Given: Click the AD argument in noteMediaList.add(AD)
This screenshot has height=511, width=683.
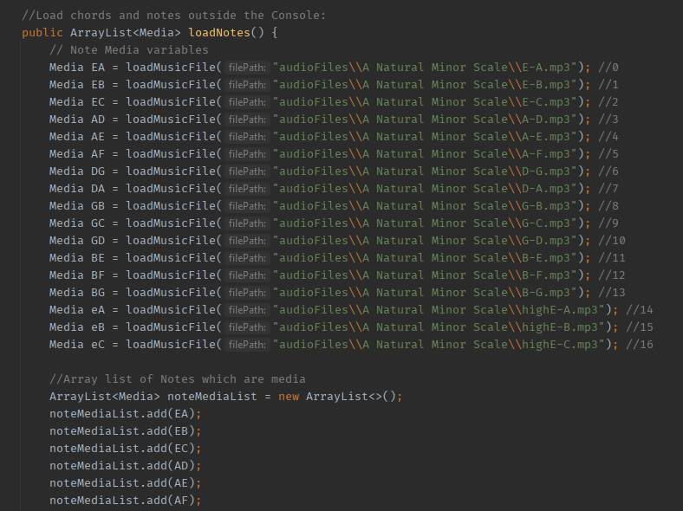Looking at the screenshot, I should [181, 466].
